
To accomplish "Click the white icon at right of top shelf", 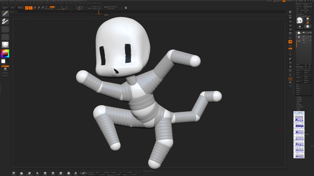I will coord(126,8).
